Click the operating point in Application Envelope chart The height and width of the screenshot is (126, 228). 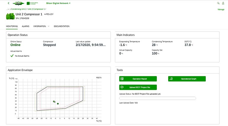[58, 104]
